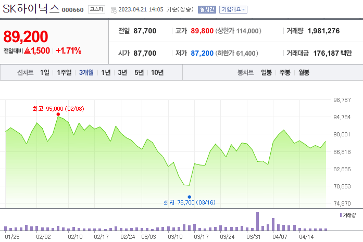Select the 1주일 line chart tab
Image resolution: width=363 pixels, height=242 pixels.
click(x=64, y=72)
